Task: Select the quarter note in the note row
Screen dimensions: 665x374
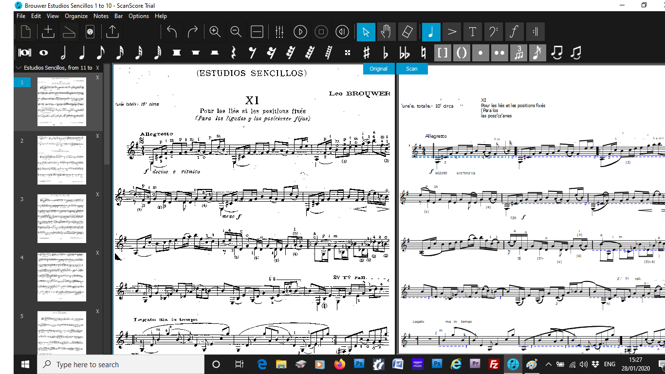Action: [x=82, y=53]
